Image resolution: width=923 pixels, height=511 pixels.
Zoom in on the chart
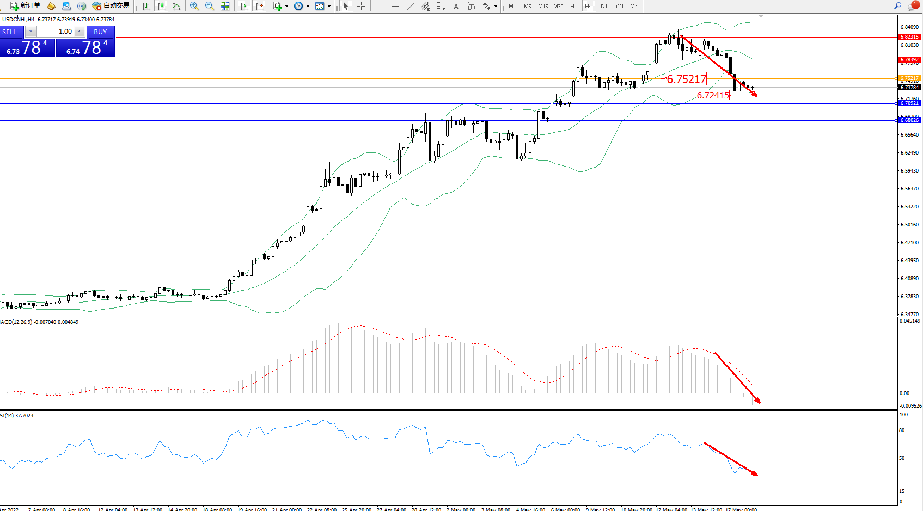pos(194,6)
